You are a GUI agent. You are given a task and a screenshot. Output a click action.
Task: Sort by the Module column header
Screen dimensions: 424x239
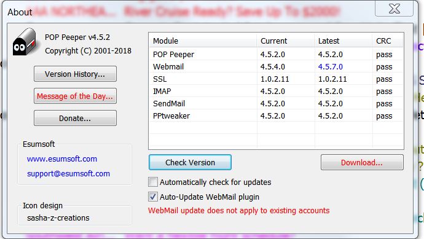pos(203,41)
